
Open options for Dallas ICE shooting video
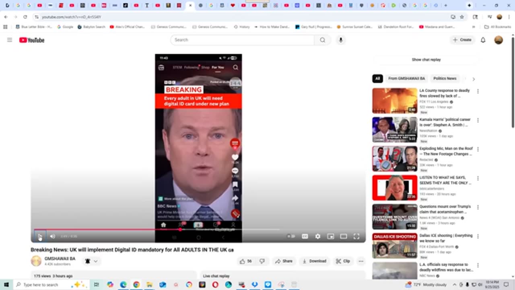click(478, 236)
